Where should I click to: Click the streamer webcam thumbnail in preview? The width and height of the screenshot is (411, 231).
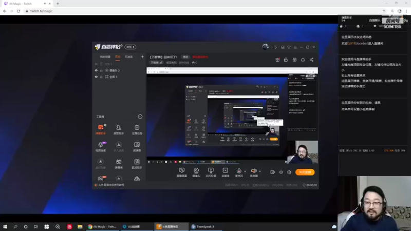[303, 152]
